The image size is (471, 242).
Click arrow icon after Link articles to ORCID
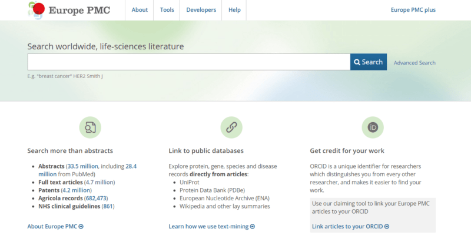click(x=387, y=227)
